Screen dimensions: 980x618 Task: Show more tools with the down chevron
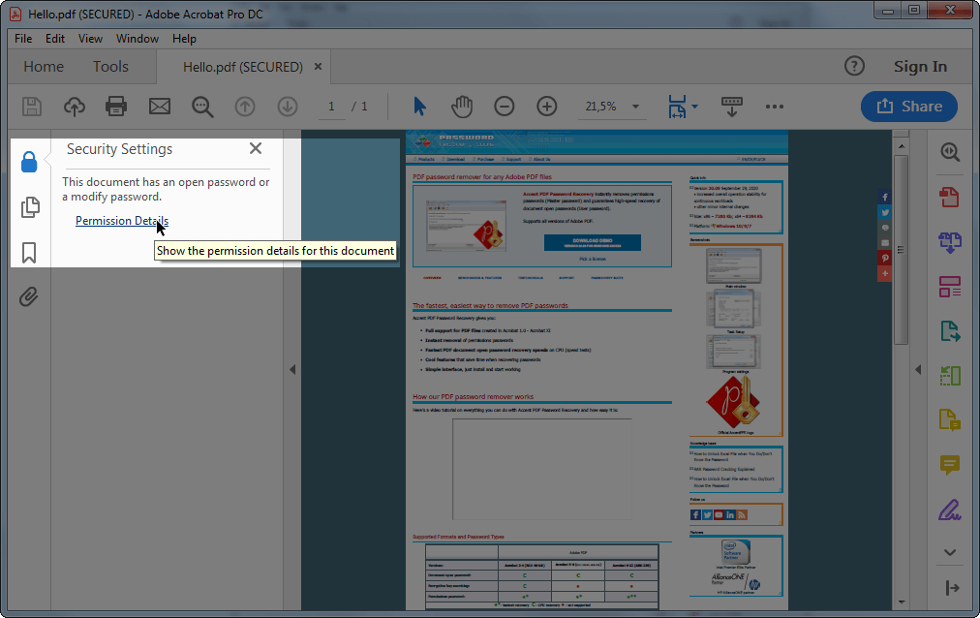950,552
